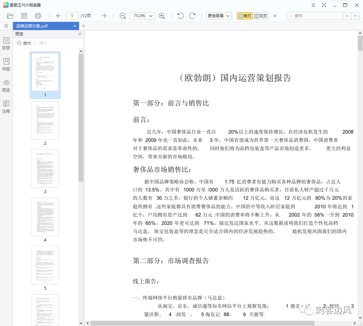Select 双页 double page view
Screen dimensions: 363x326
pyautogui.click(x=261, y=16)
